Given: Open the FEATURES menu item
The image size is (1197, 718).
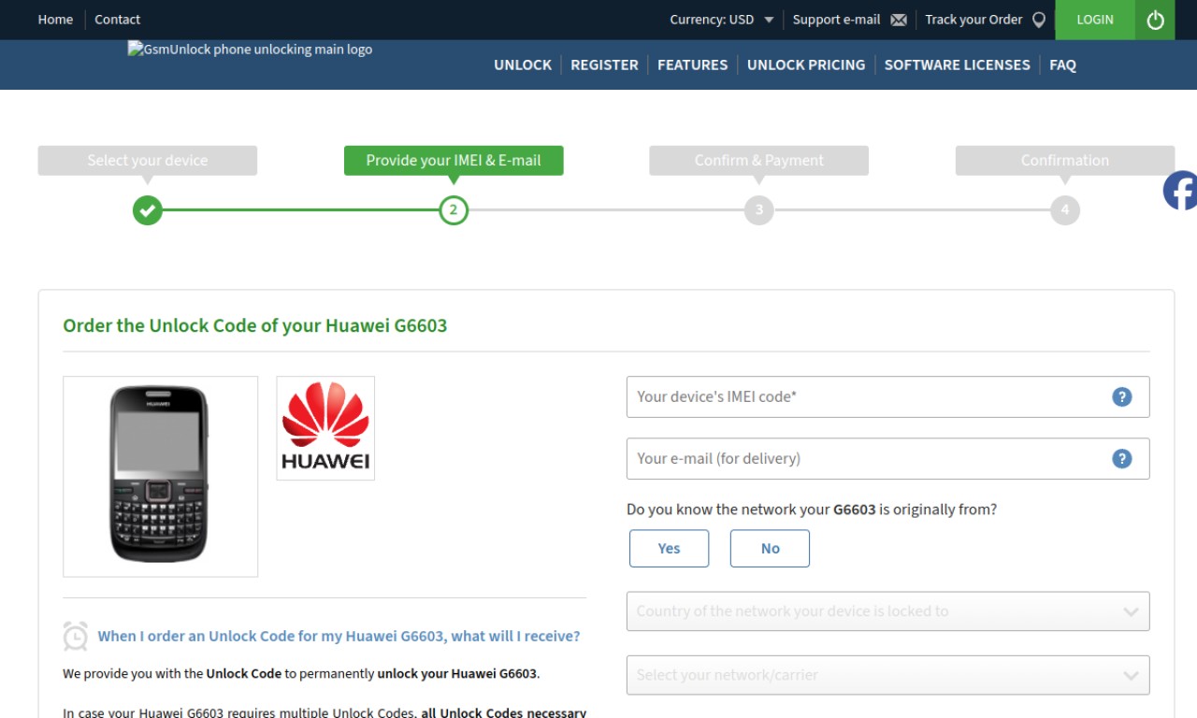Looking at the screenshot, I should [692, 65].
